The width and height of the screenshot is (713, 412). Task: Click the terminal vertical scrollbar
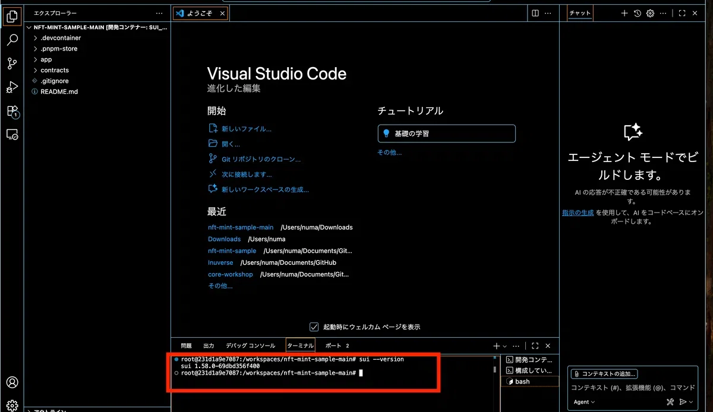point(495,368)
